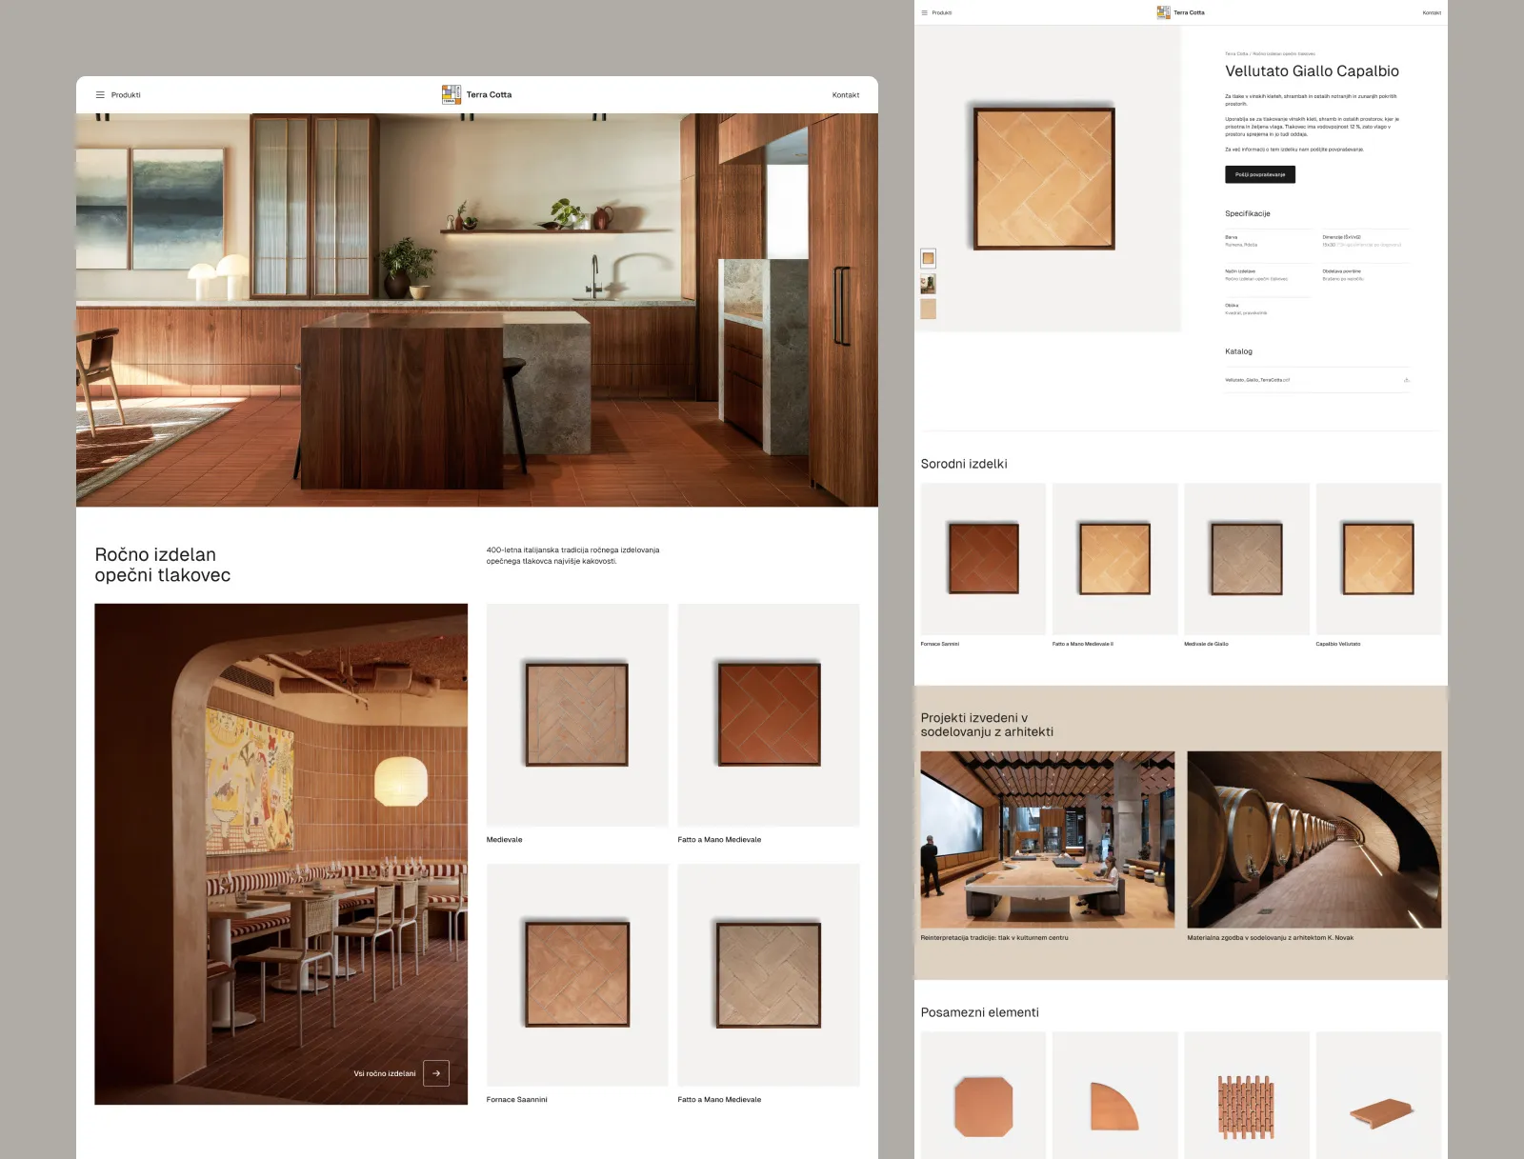The width and height of the screenshot is (1524, 1159).
Task: View the interior photo gallery thumbnail
Action: 928,284
